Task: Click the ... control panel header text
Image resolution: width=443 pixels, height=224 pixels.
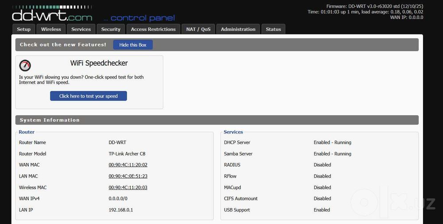Action: pos(139,18)
